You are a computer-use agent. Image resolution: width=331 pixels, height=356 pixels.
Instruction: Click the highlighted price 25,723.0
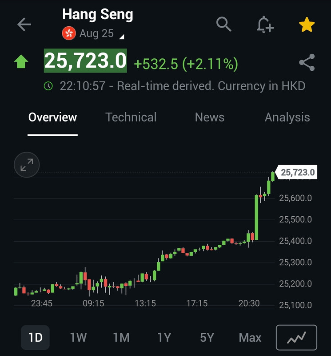click(85, 61)
